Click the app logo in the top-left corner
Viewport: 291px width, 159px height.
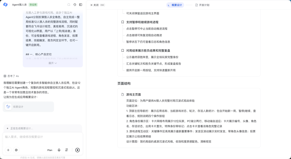coord(5,5)
